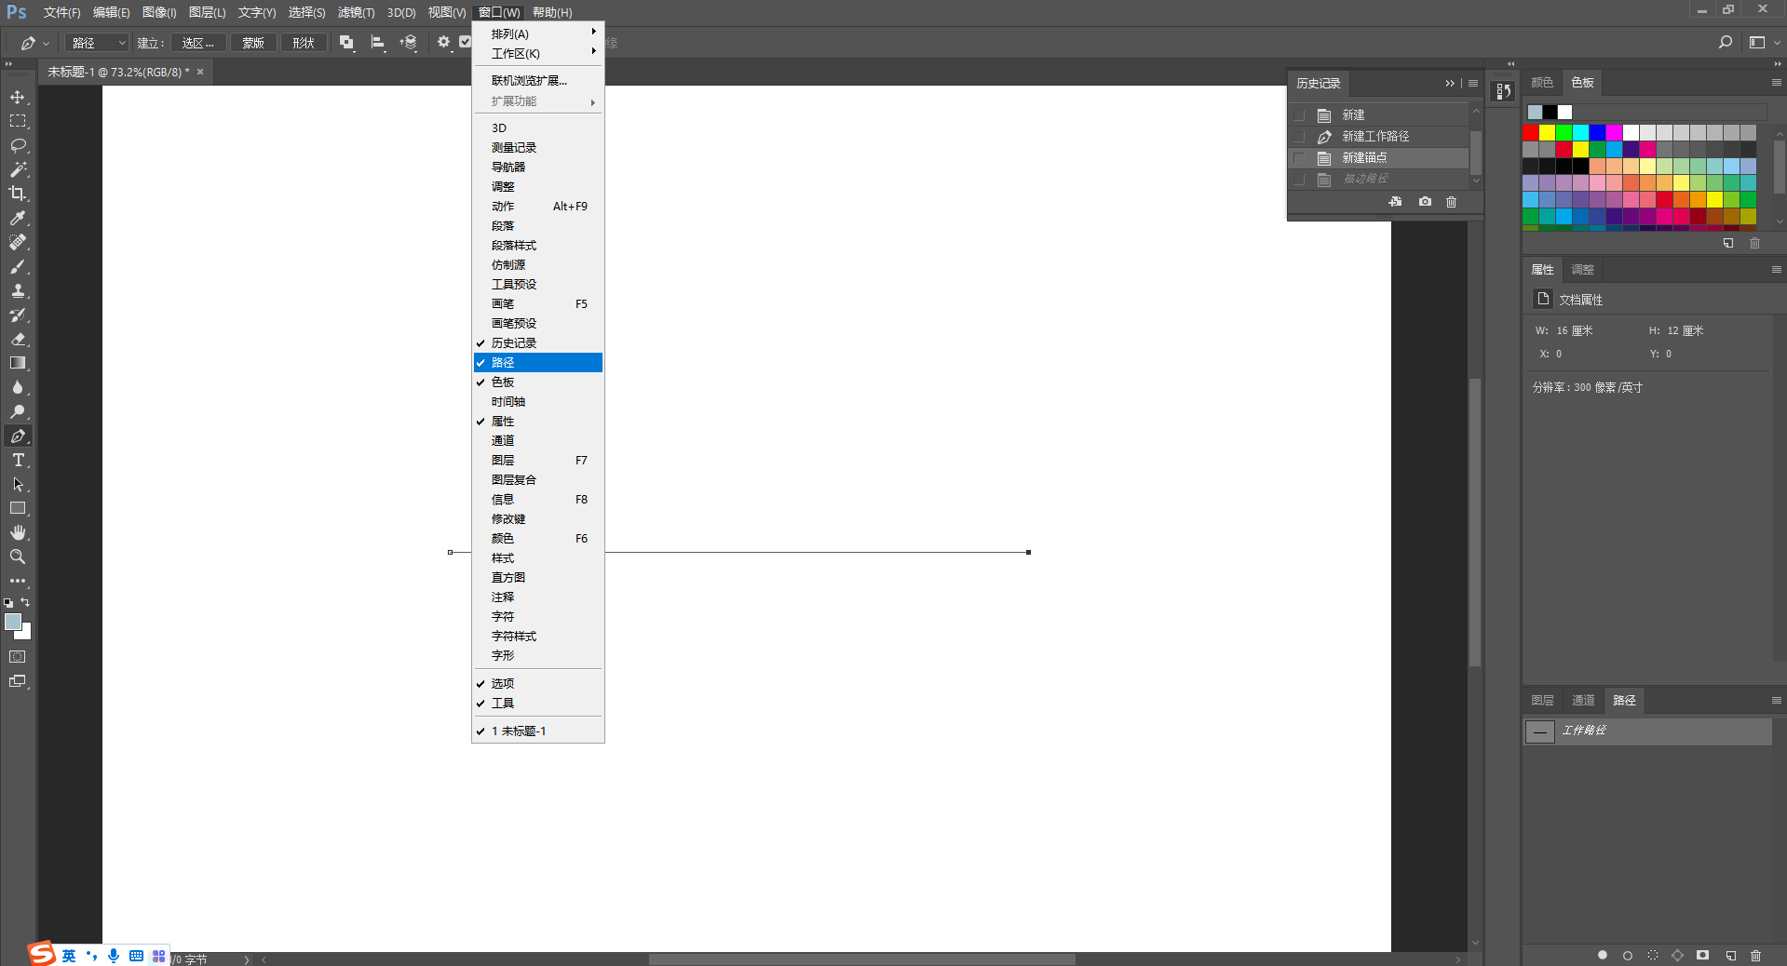Select the Hand tool

[18, 532]
